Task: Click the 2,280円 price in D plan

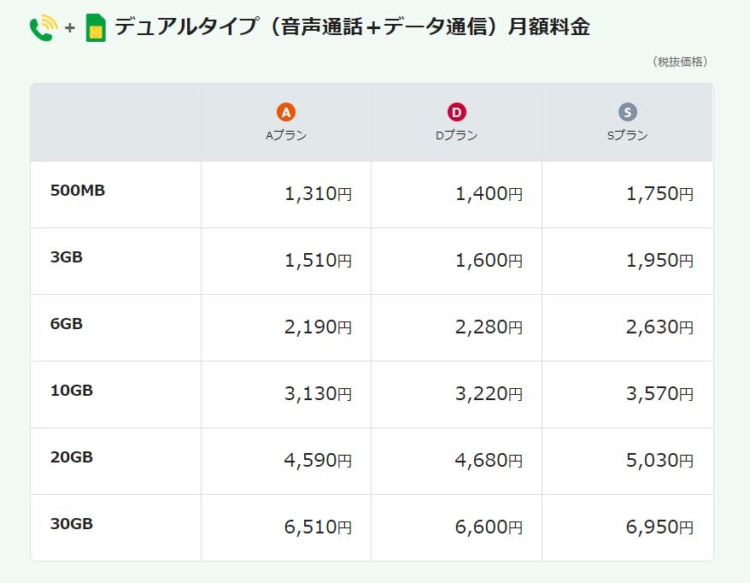Action: [489, 327]
